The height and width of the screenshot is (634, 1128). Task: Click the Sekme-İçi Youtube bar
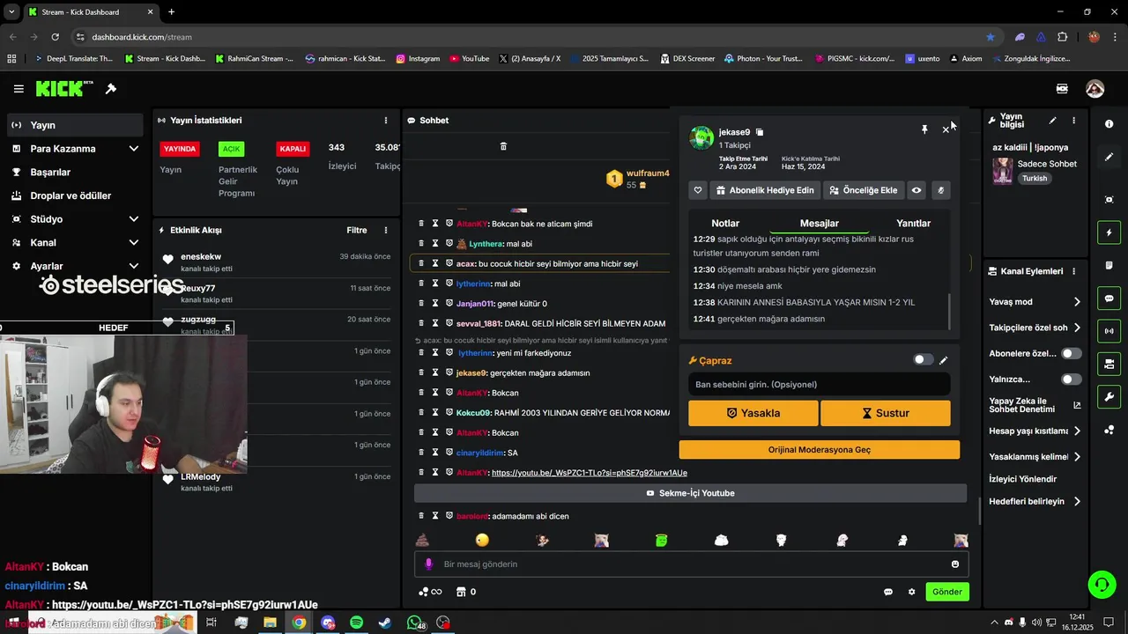click(690, 493)
